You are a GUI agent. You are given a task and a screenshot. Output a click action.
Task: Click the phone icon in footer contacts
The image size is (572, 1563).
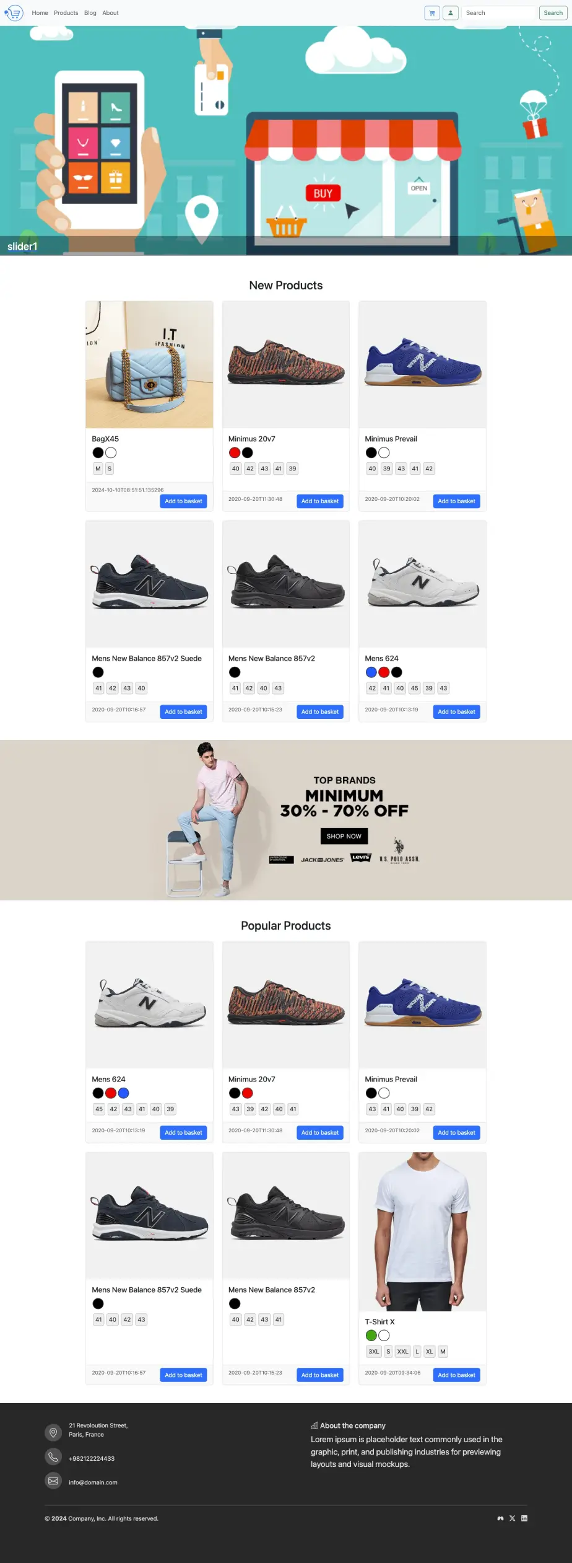(53, 1457)
